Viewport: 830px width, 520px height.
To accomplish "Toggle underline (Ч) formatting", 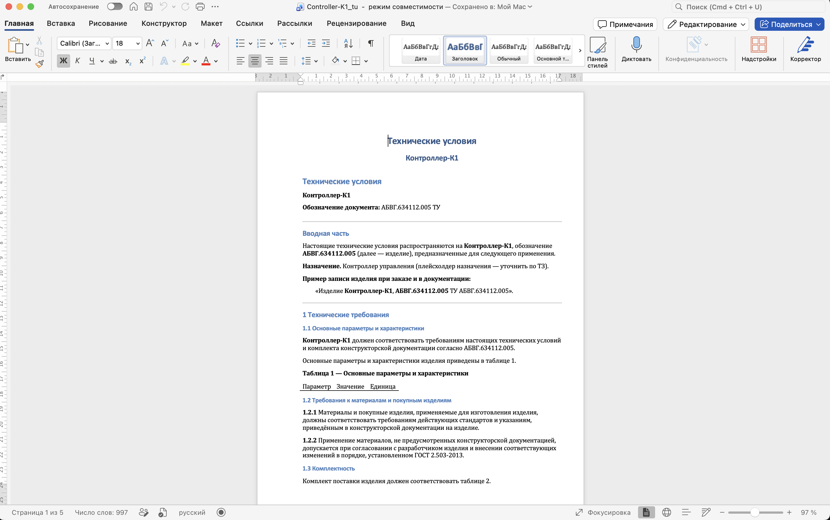I will point(92,61).
